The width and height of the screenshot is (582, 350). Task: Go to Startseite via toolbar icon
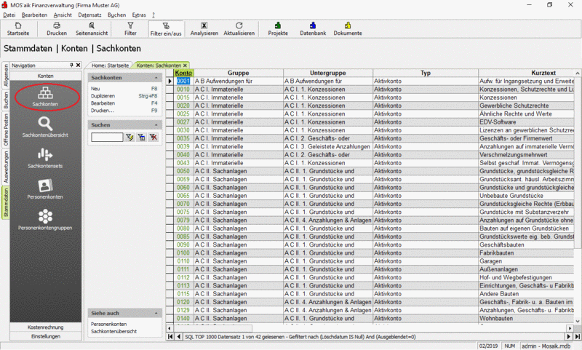click(x=17, y=29)
